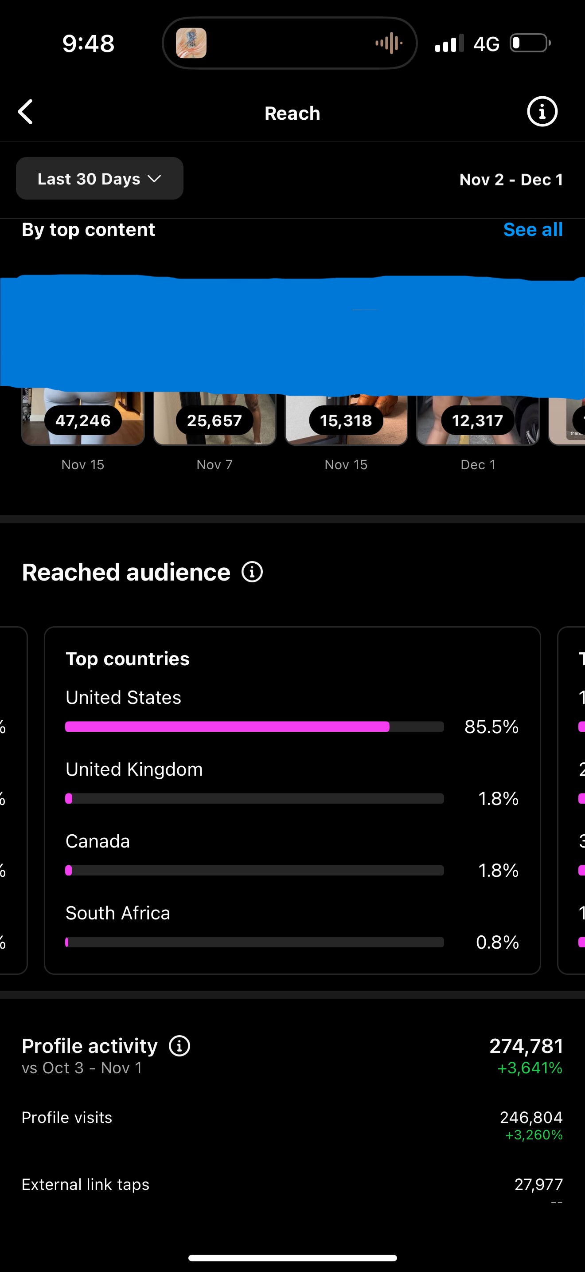Open the Dec 1 post with 12,317 reach

pyautogui.click(x=477, y=420)
